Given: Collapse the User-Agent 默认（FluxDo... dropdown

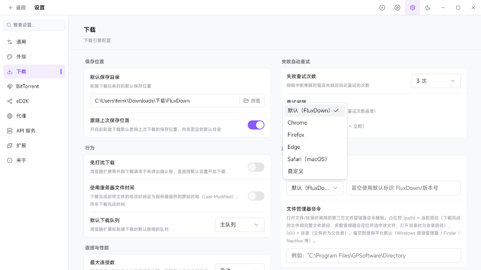Looking at the screenshot, I should [315, 188].
